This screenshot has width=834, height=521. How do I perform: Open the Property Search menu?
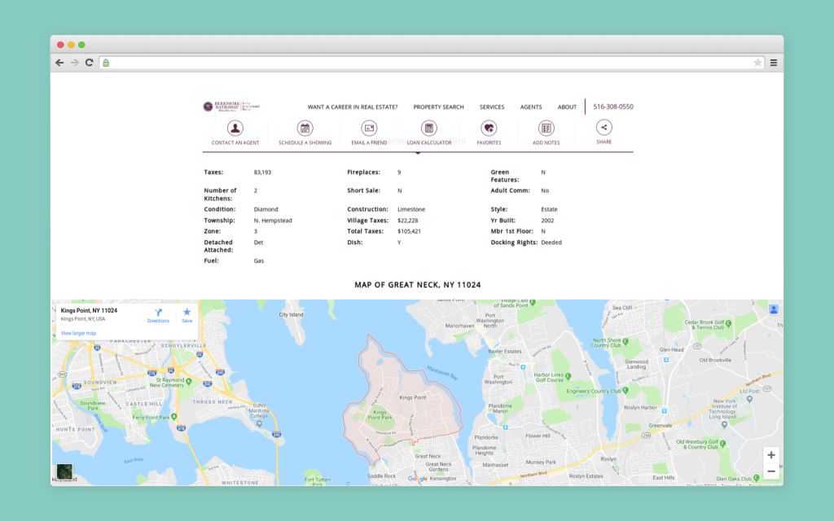[x=438, y=107]
